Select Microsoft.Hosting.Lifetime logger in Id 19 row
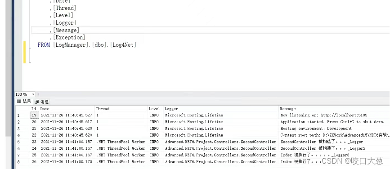 point(221,115)
